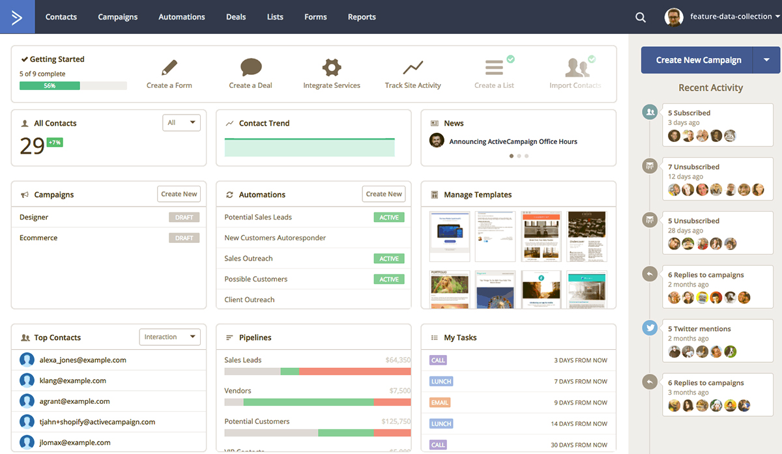Image resolution: width=782 pixels, height=454 pixels.
Task: Click the completed Import Contacts step
Action: point(575,72)
